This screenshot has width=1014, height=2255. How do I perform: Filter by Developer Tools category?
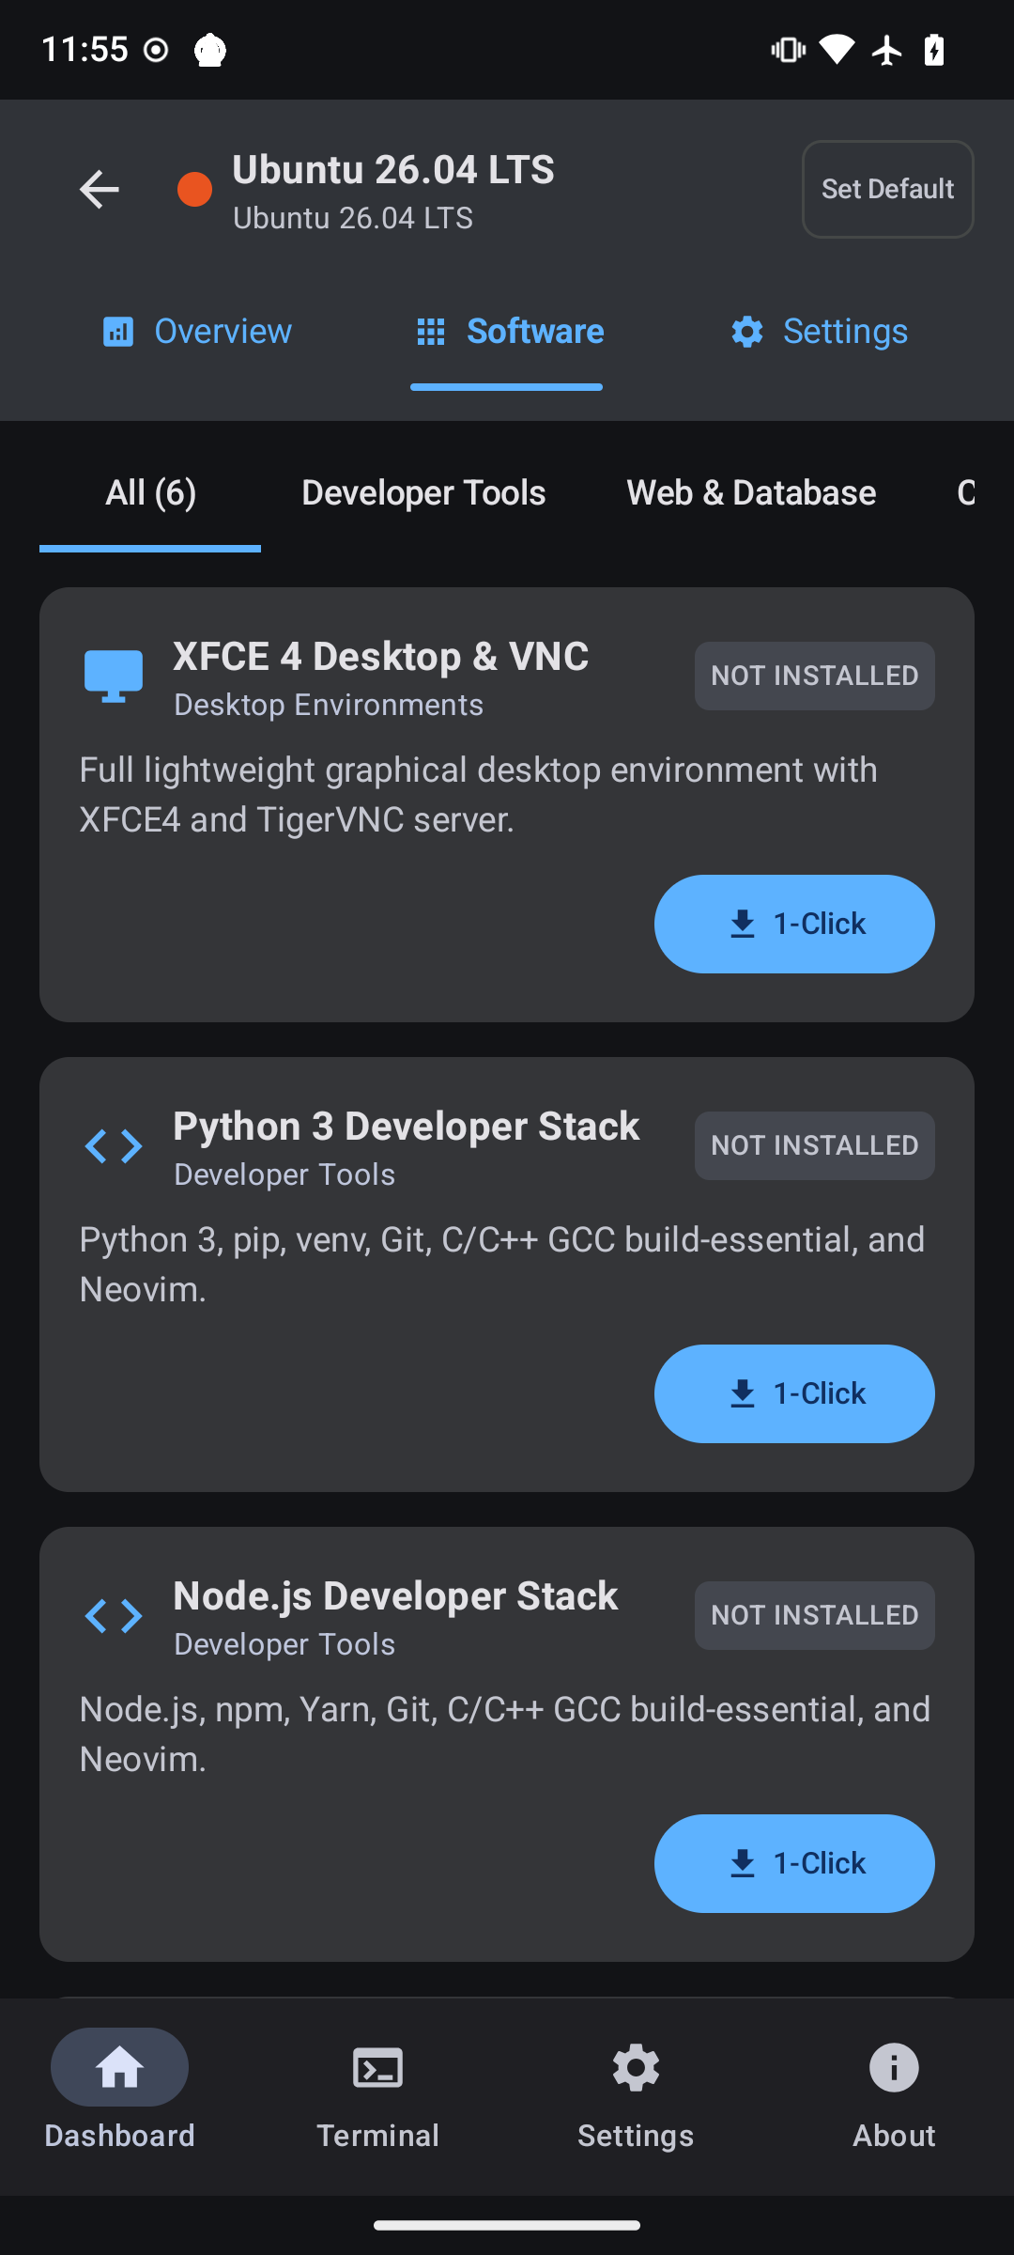coord(423,493)
